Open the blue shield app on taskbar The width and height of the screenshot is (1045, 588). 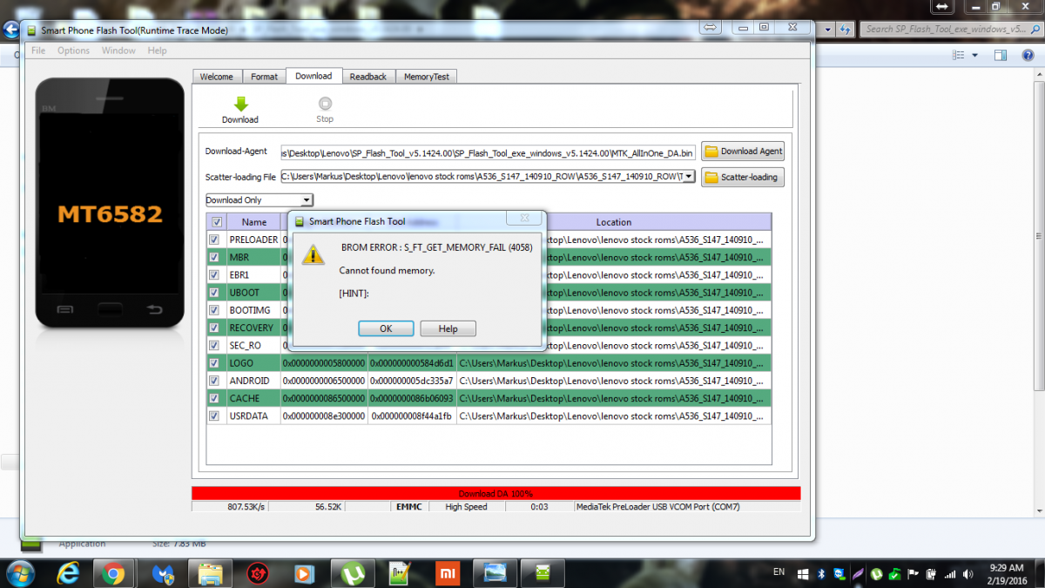(162, 573)
